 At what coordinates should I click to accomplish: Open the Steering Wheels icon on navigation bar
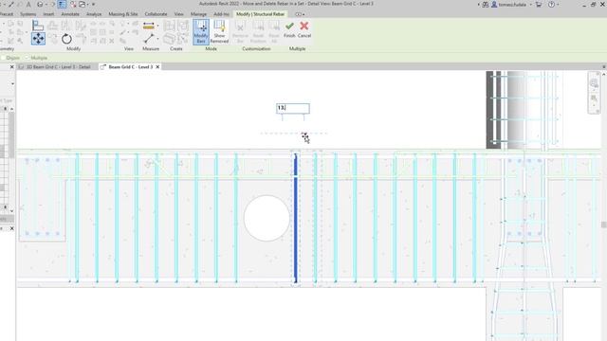[x=595, y=83]
